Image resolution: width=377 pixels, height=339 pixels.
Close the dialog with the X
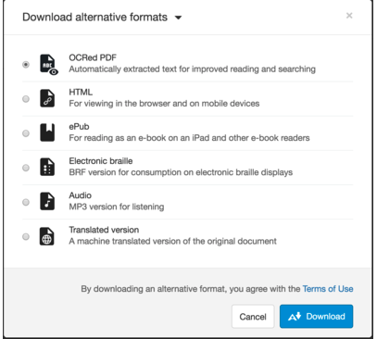(x=349, y=16)
